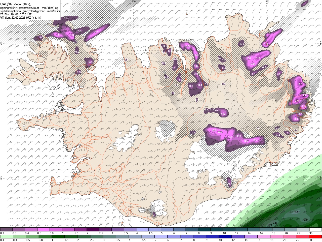Image resolution: width=322 pixels, height=242 pixels.
Task: Select the white swatch labeled 30, upper legend
Action: click(315, 229)
